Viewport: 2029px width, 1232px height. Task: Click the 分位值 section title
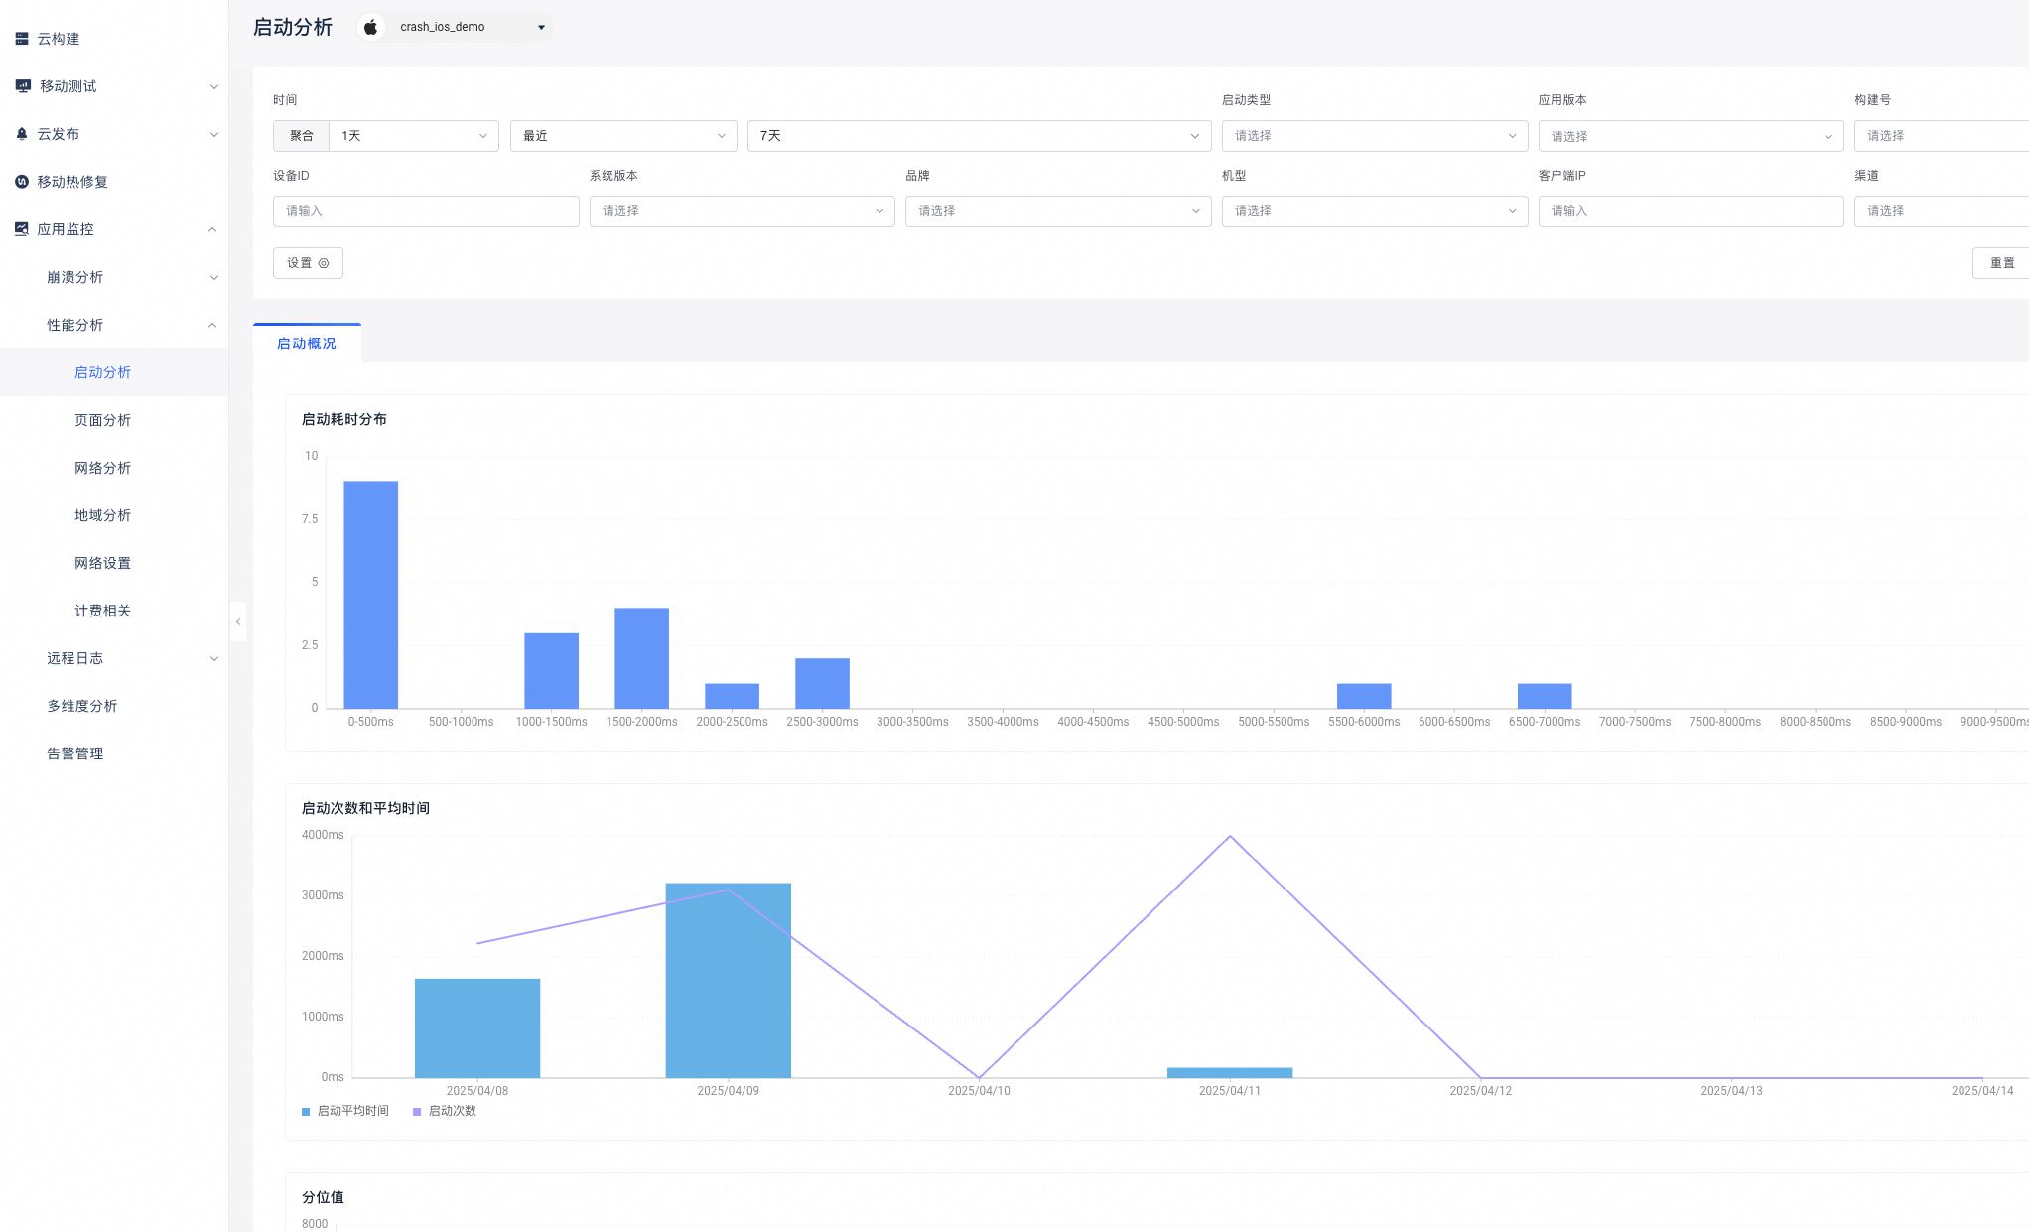click(323, 1197)
